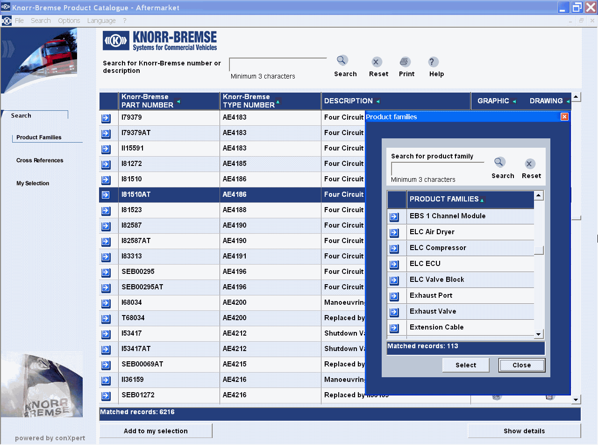This screenshot has height=445, width=598.
Task: Select the row with part I82587AT
Action: pos(232,241)
